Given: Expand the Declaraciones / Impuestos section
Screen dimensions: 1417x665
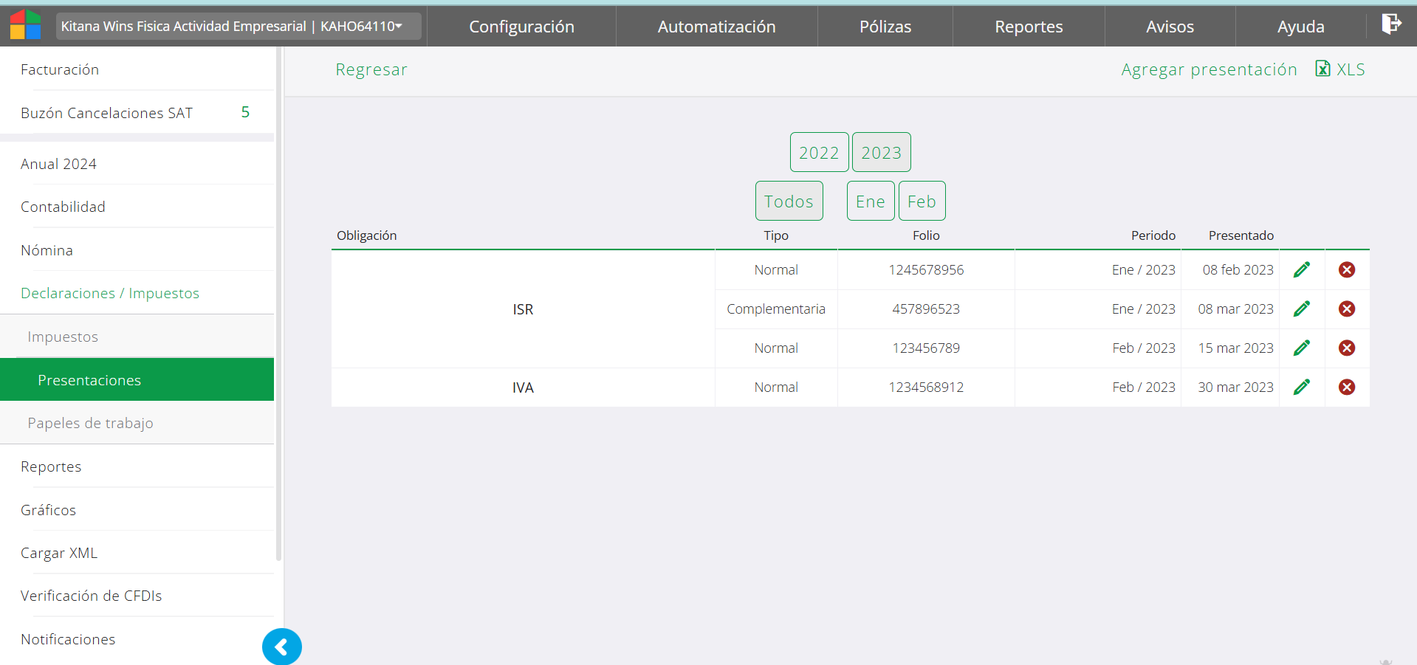Looking at the screenshot, I should coord(110,293).
